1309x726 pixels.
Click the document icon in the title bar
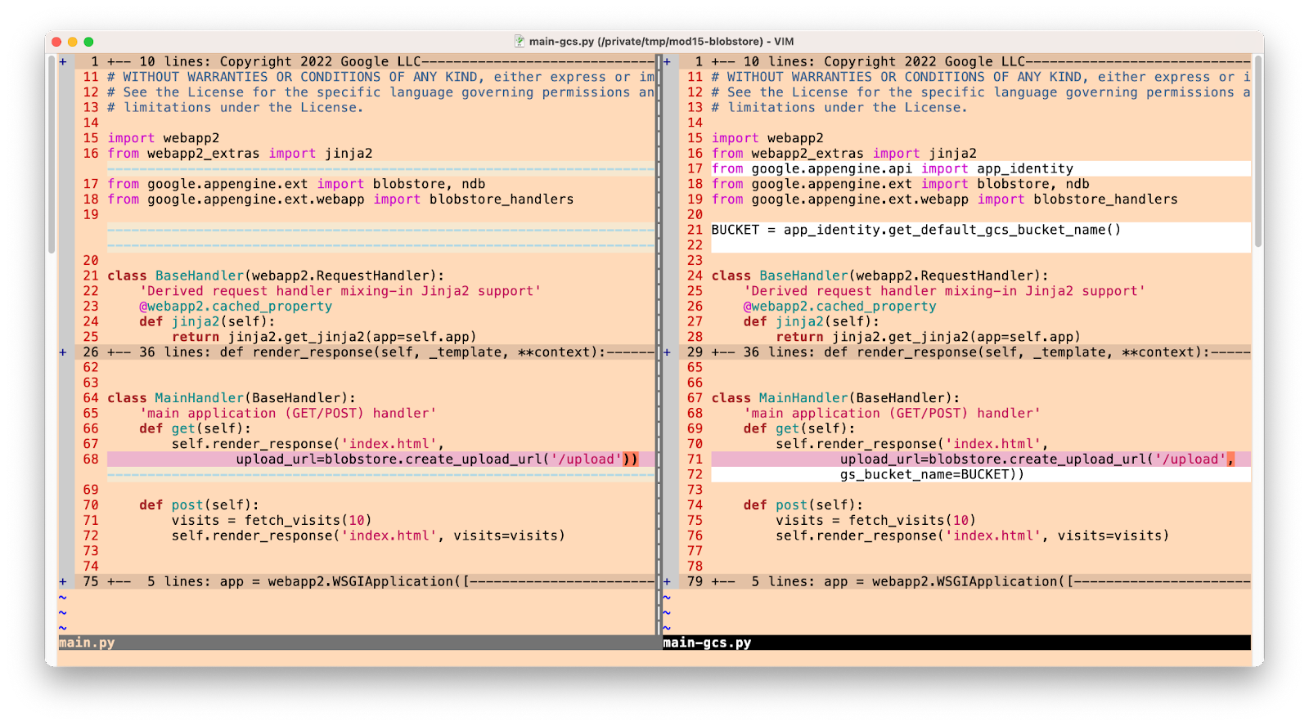point(520,41)
